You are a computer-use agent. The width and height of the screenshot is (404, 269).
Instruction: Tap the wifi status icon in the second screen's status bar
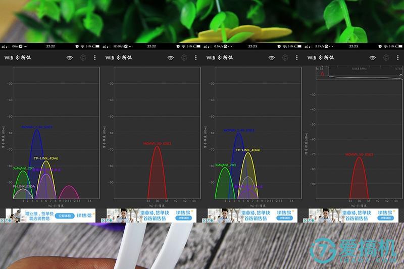[x=183, y=46]
